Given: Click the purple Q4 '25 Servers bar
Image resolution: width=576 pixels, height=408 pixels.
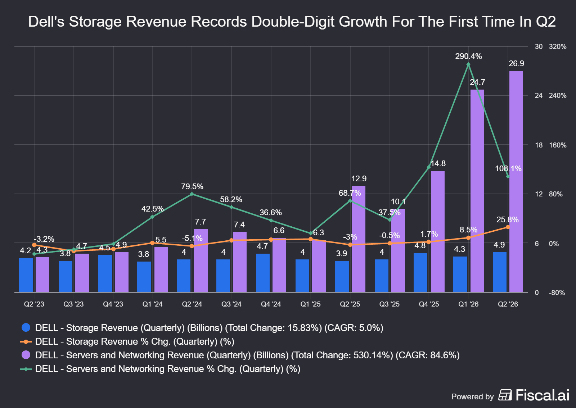Looking at the screenshot, I should tap(438, 232).
